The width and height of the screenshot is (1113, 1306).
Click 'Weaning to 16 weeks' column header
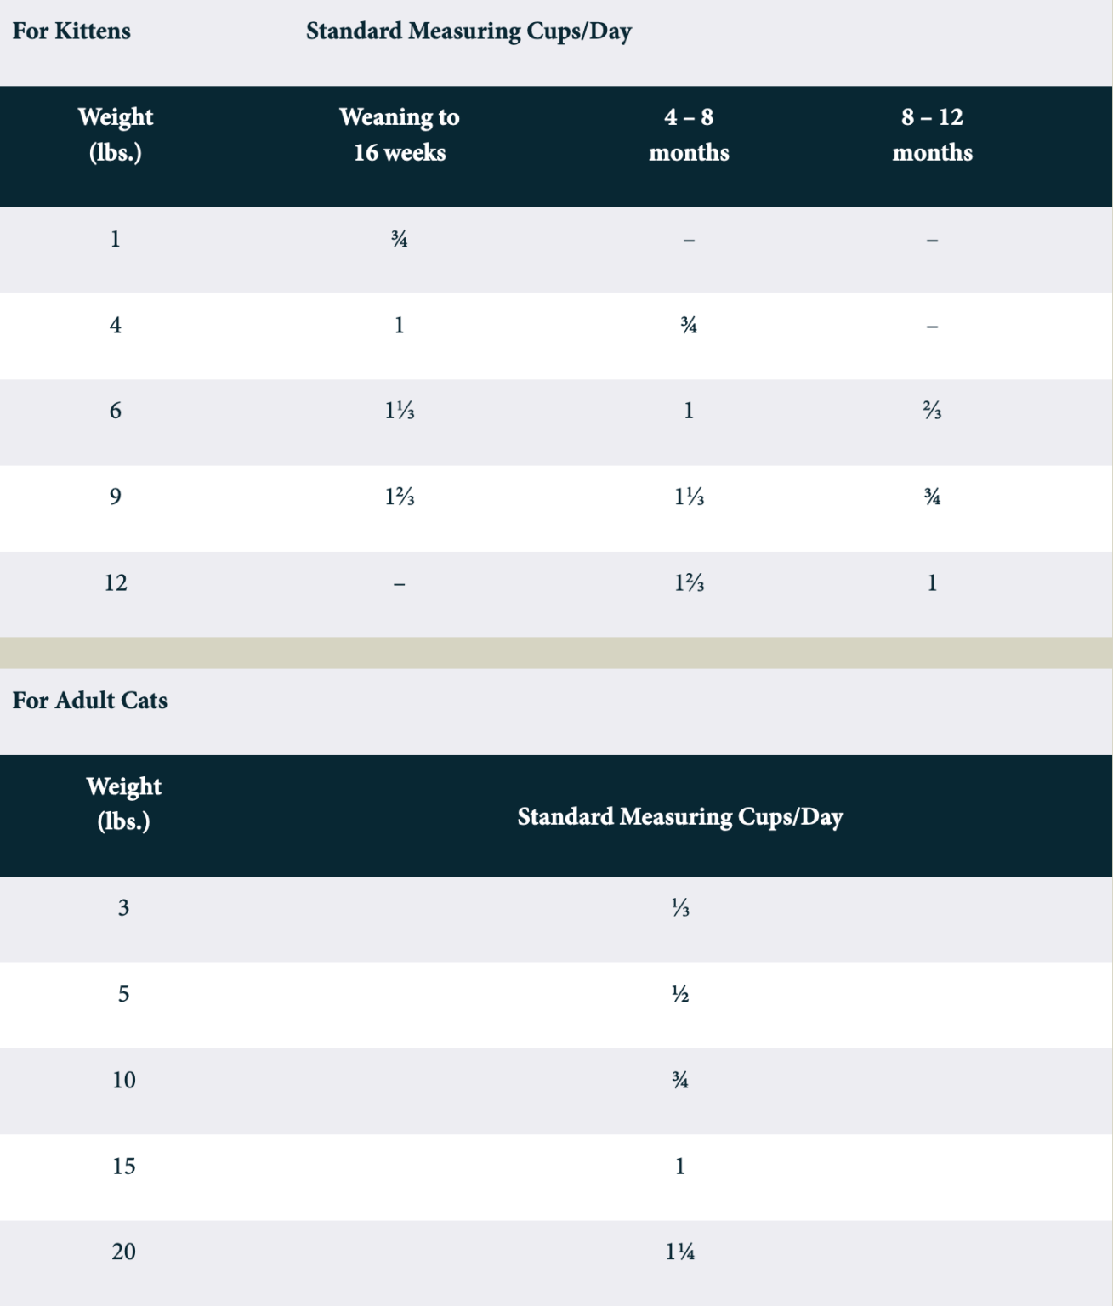pyautogui.click(x=400, y=134)
